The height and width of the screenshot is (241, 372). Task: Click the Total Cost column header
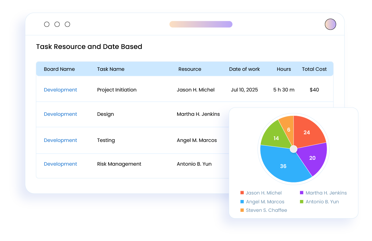[x=314, y=69]
